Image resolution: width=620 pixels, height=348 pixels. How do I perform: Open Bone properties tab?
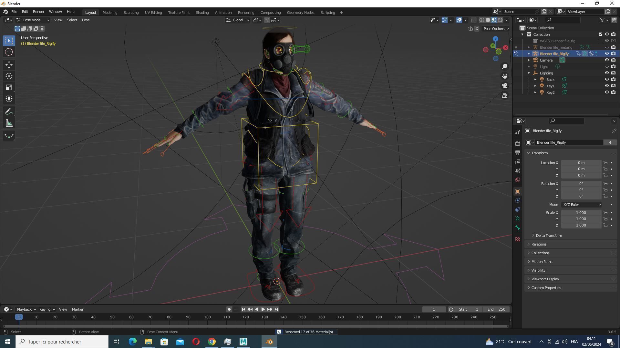[x=518, y=228]
